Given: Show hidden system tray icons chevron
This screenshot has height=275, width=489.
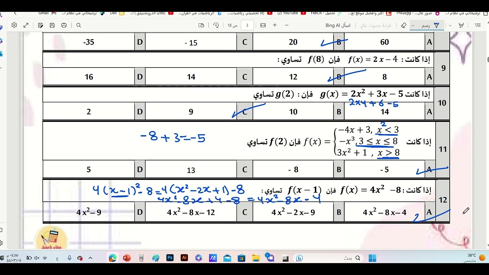Looking at the screenshot, I should (90, 258).
